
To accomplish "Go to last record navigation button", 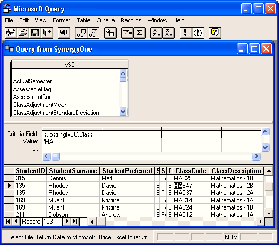I will 75,222.
